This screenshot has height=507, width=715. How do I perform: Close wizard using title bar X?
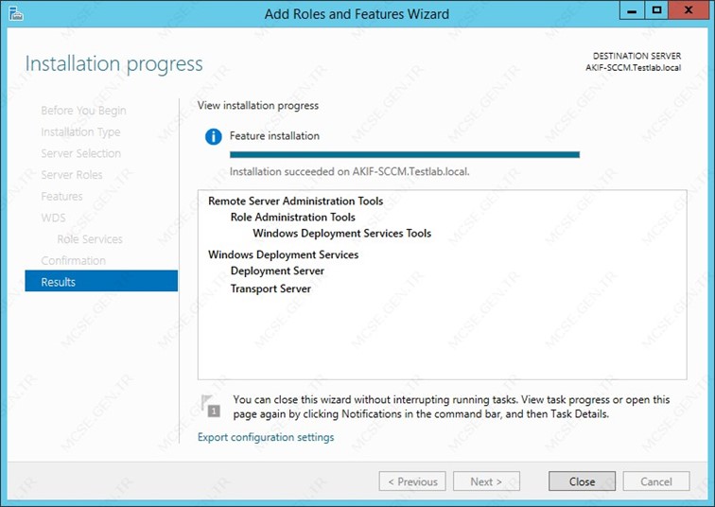point(689,11)
